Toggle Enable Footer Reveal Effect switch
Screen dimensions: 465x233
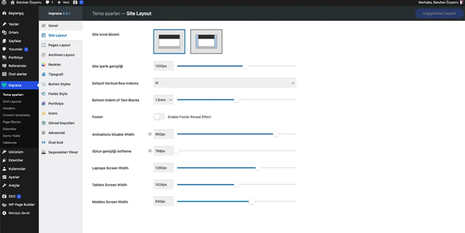(x=160, y=117)
